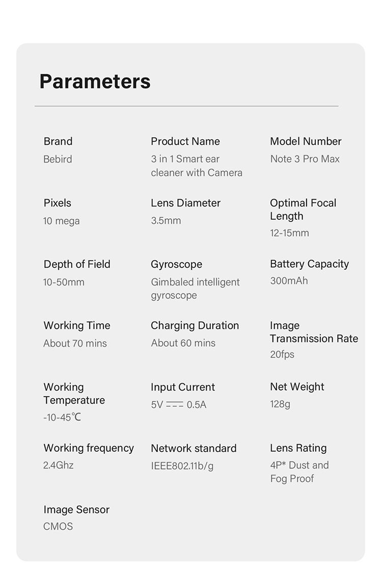Select the Product Name label
The image size is (382, 567).
pyautogui.click(x=185, y=141)
